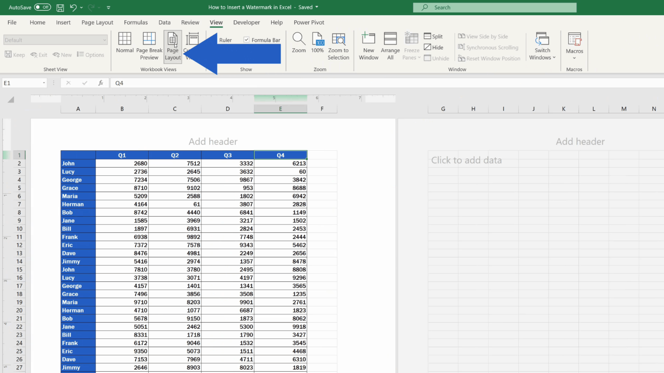
Task: Switch to Normal view
Action: click(124, 45)
